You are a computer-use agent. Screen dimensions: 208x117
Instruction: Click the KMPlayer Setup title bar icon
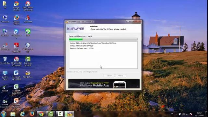[67, 22]
